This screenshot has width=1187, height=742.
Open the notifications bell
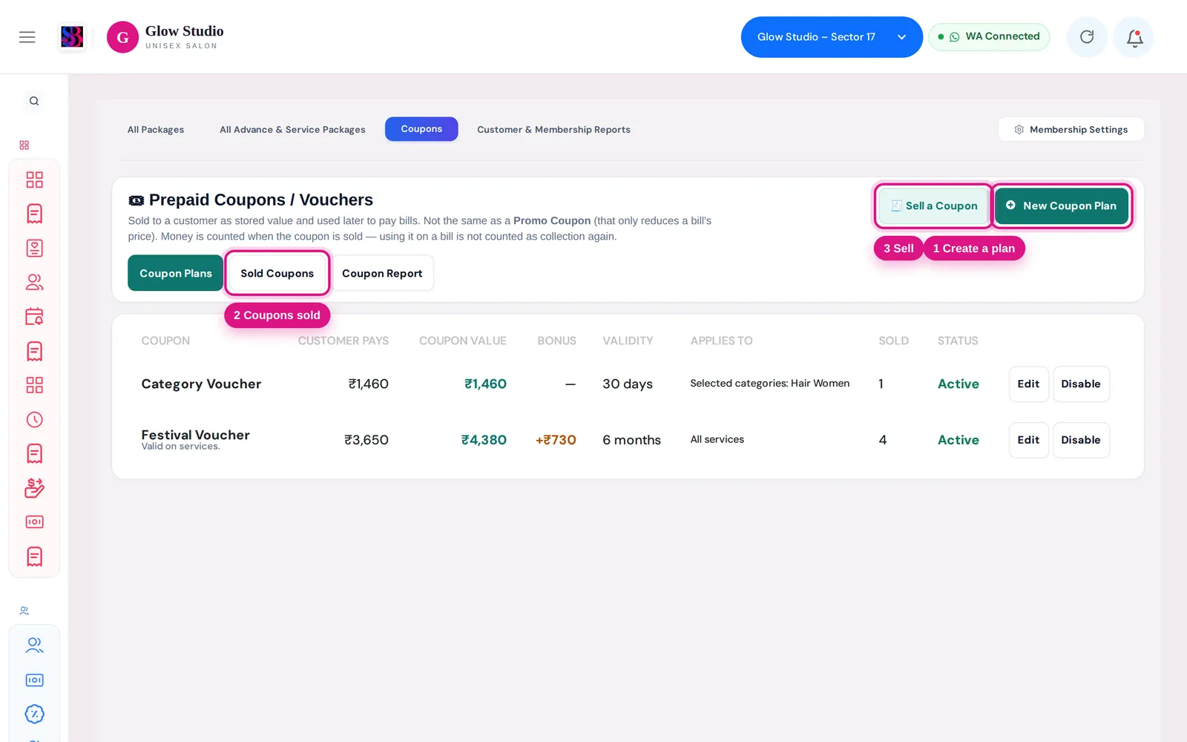pyautogui.click(x=1134, y=37)
